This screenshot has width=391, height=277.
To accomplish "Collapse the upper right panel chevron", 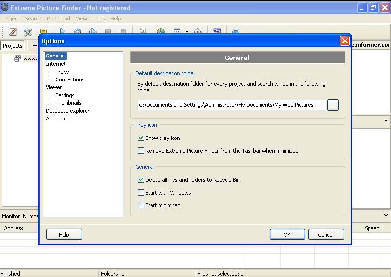I will coord(386,121).
